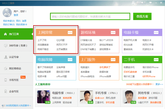Screen dimensions: 165x109
Task: Click 路由器设置 under 其他专家
Action: [x=156, y=102]
